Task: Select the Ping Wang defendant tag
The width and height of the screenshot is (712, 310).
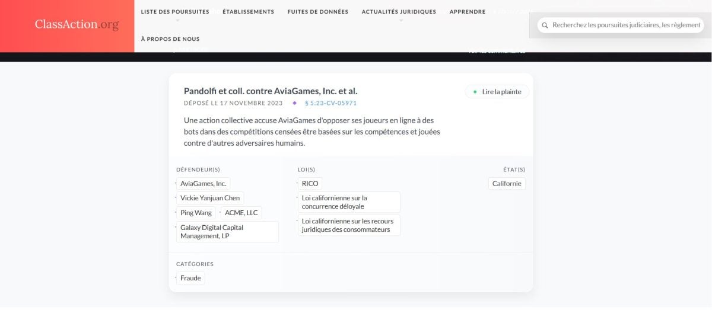Action: click(196, 213)
